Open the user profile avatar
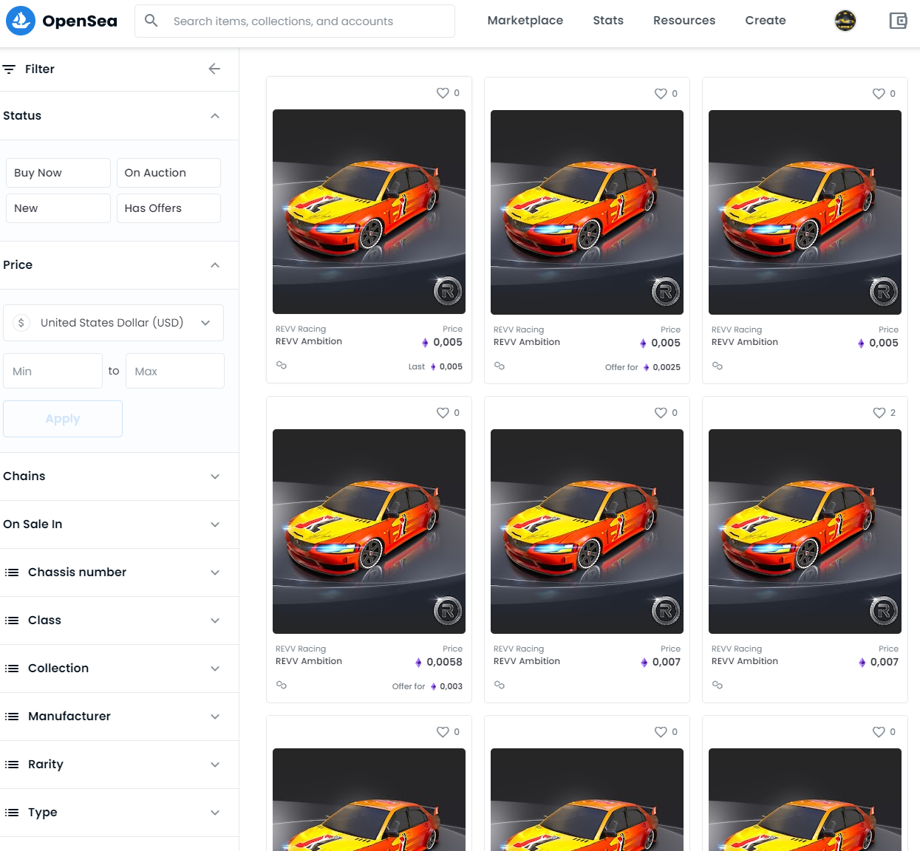The height and width of the screenshot is (851, 920). [845, 21]
